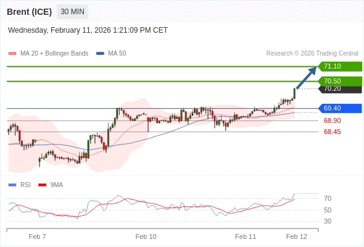Click the 9MA legend label
The width and height of the screenshot is (364, 247).
pos(57,185)
